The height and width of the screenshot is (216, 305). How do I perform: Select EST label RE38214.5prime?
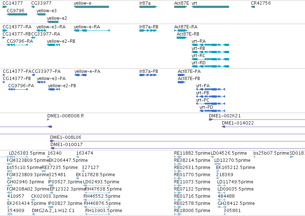coord(192,160)
